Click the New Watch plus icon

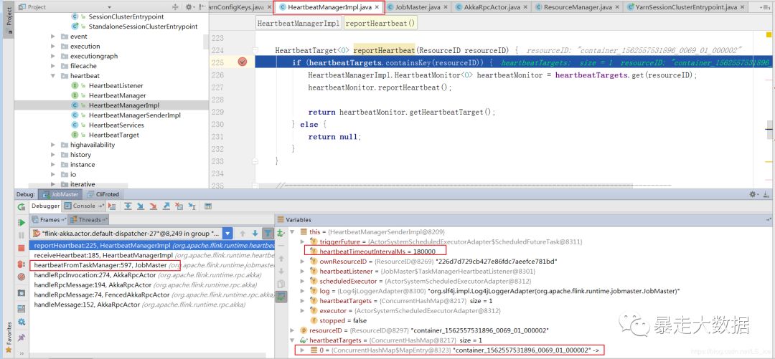click(281, 233)
